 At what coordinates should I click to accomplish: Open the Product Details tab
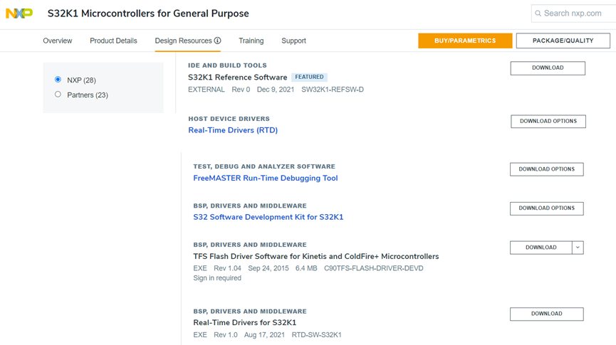click(x=113, y=41)
